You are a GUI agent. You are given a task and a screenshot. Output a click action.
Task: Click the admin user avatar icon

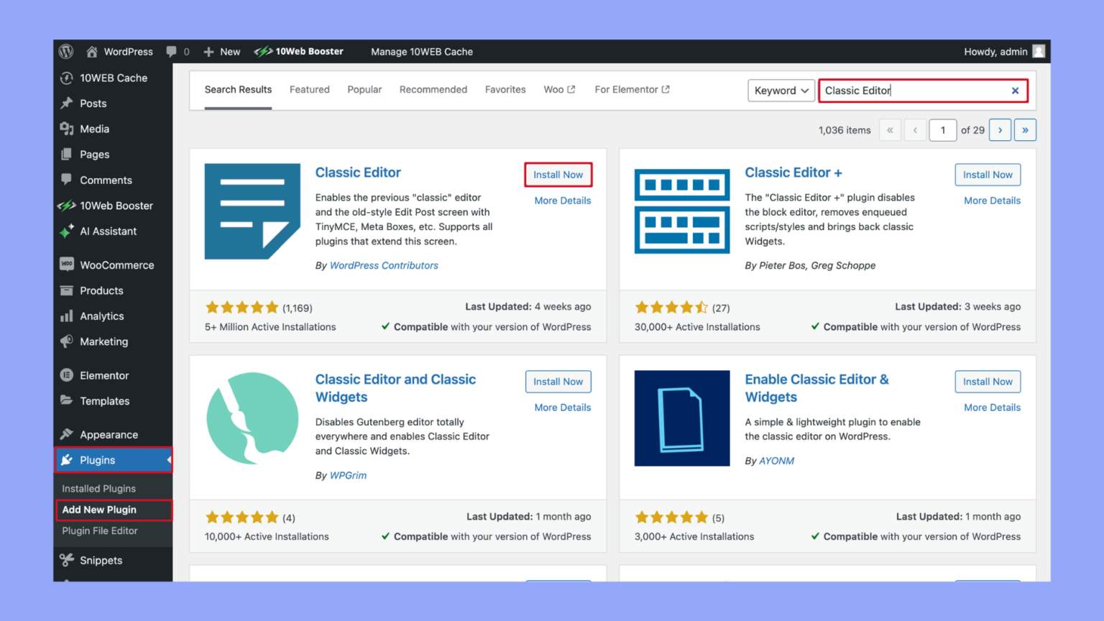pyautogui.click(x=1039, y=52)
